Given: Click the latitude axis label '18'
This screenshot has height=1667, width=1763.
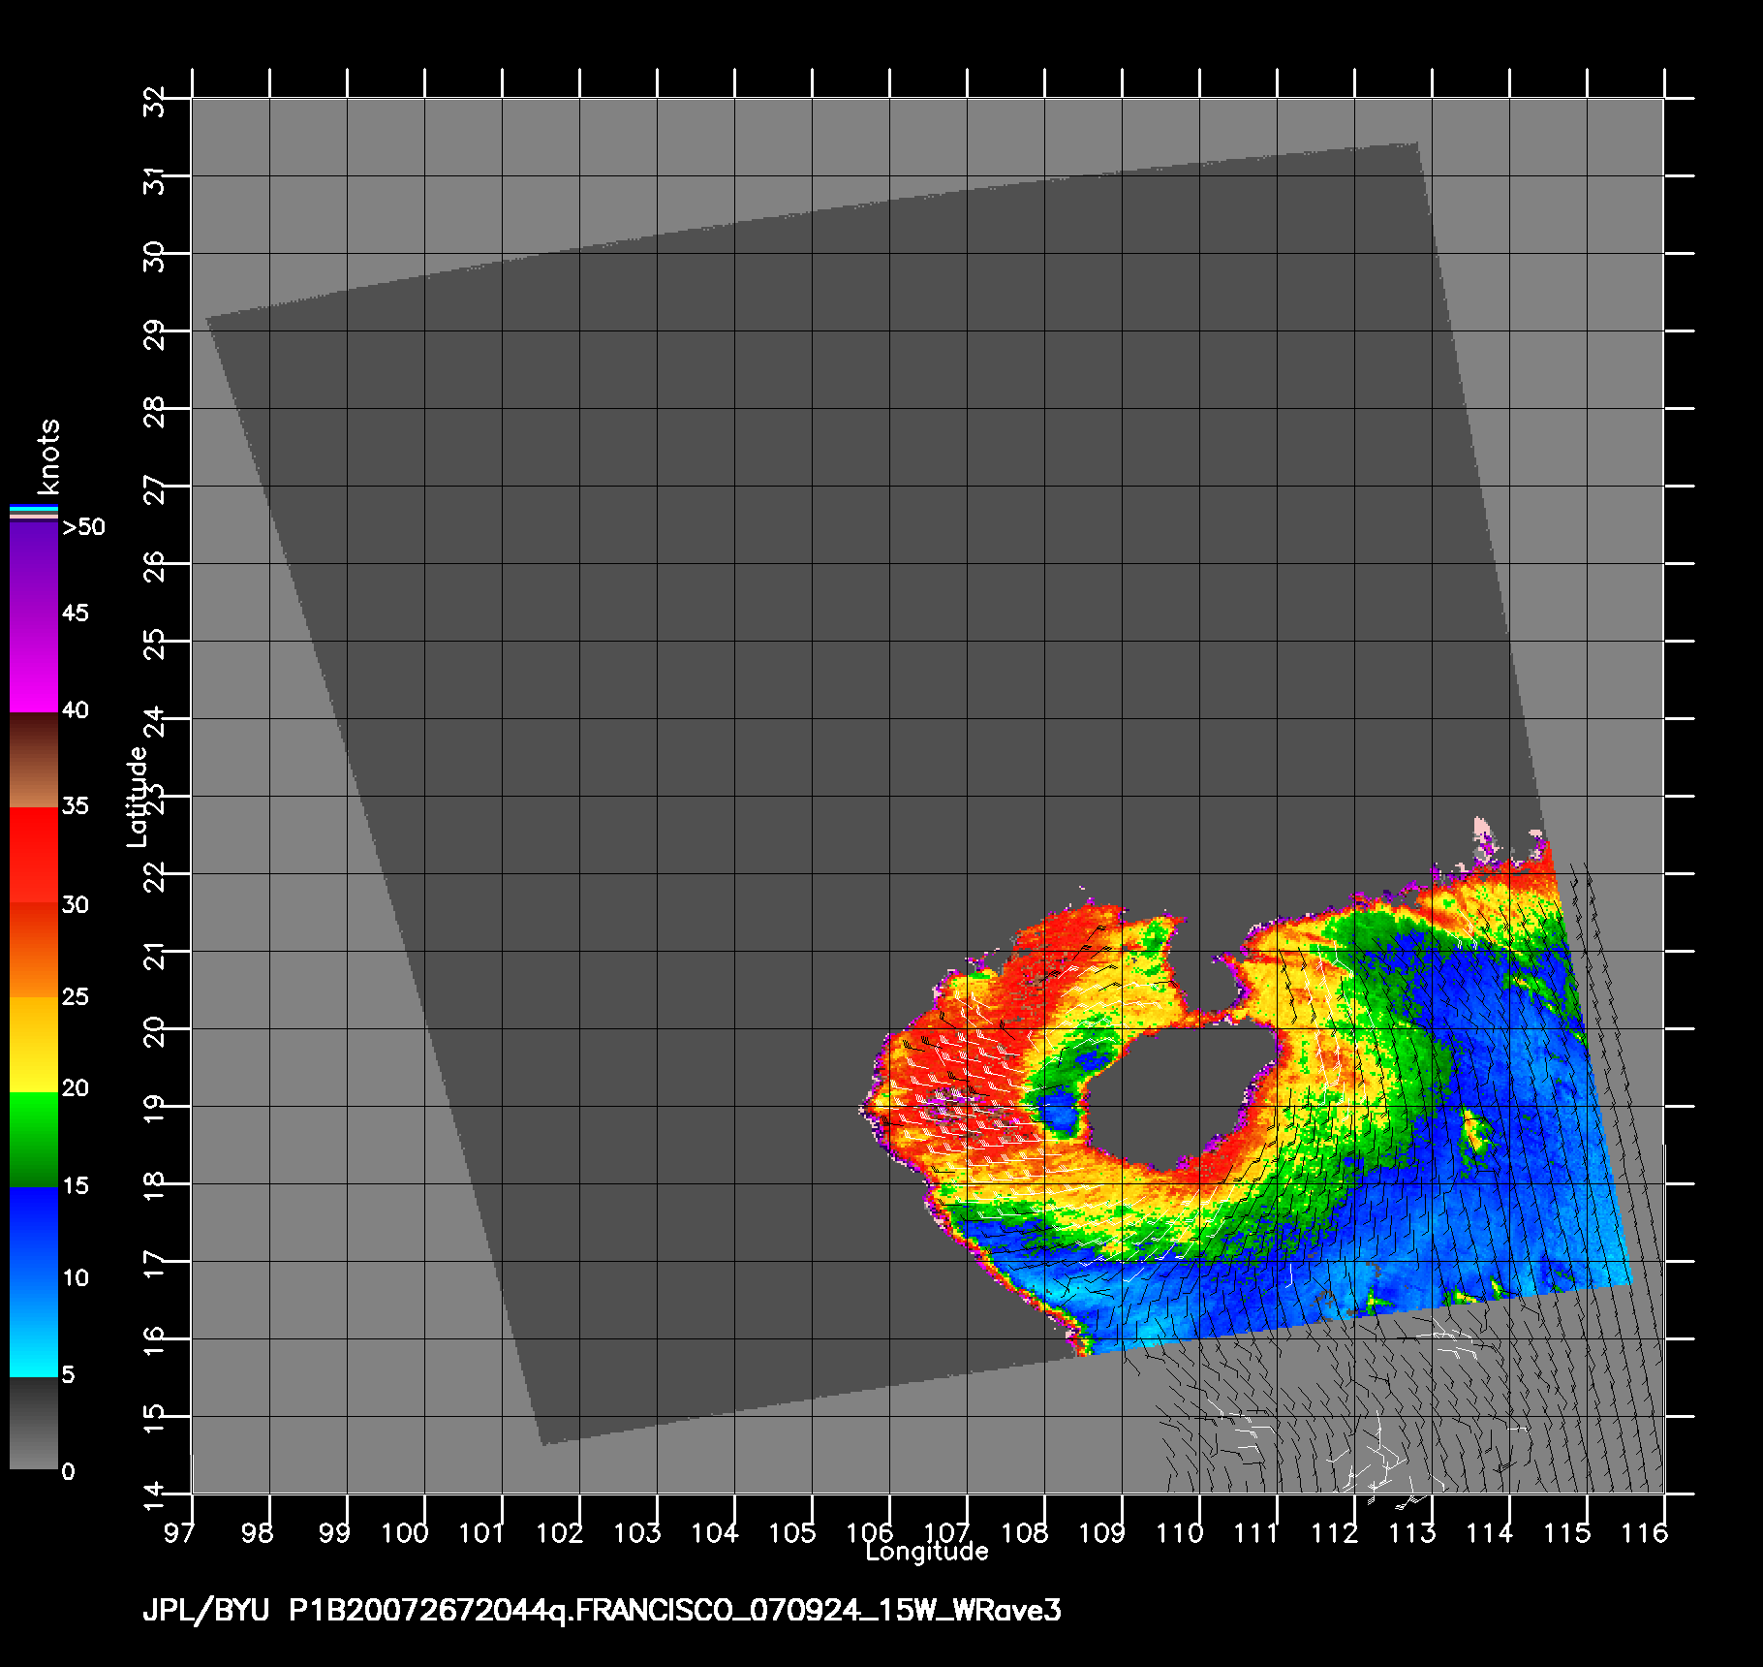Looking at the screenshot, I should click(154, 1187).
